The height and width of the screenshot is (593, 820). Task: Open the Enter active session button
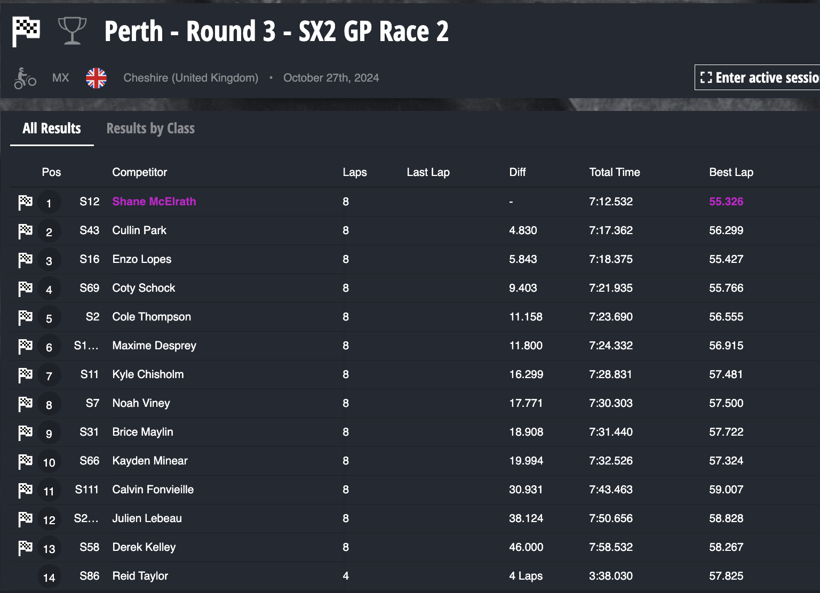[758, 78]
